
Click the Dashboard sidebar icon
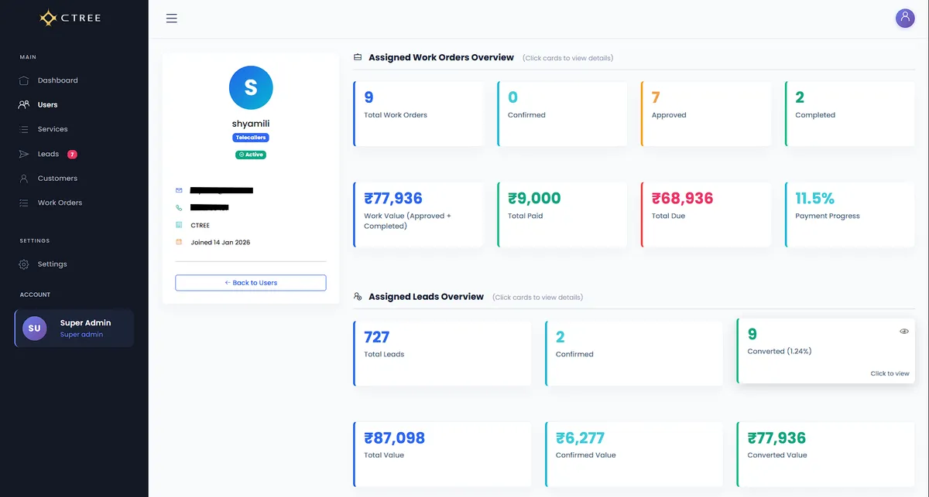click(24, 80)
